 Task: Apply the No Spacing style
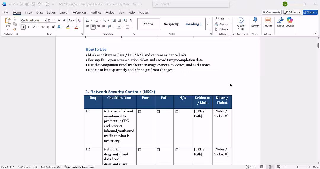(x=171, y=24)
